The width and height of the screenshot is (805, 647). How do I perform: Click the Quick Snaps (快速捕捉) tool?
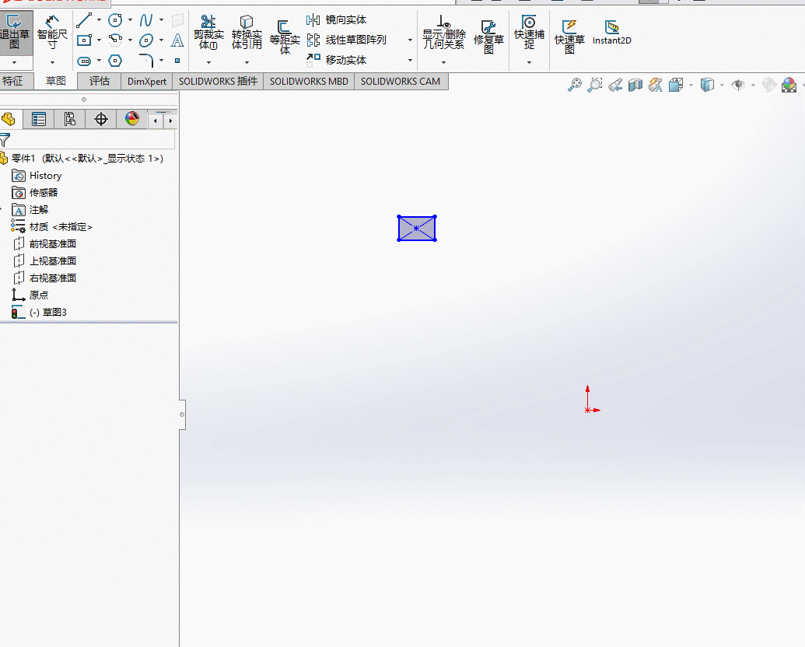pos(530,32)
